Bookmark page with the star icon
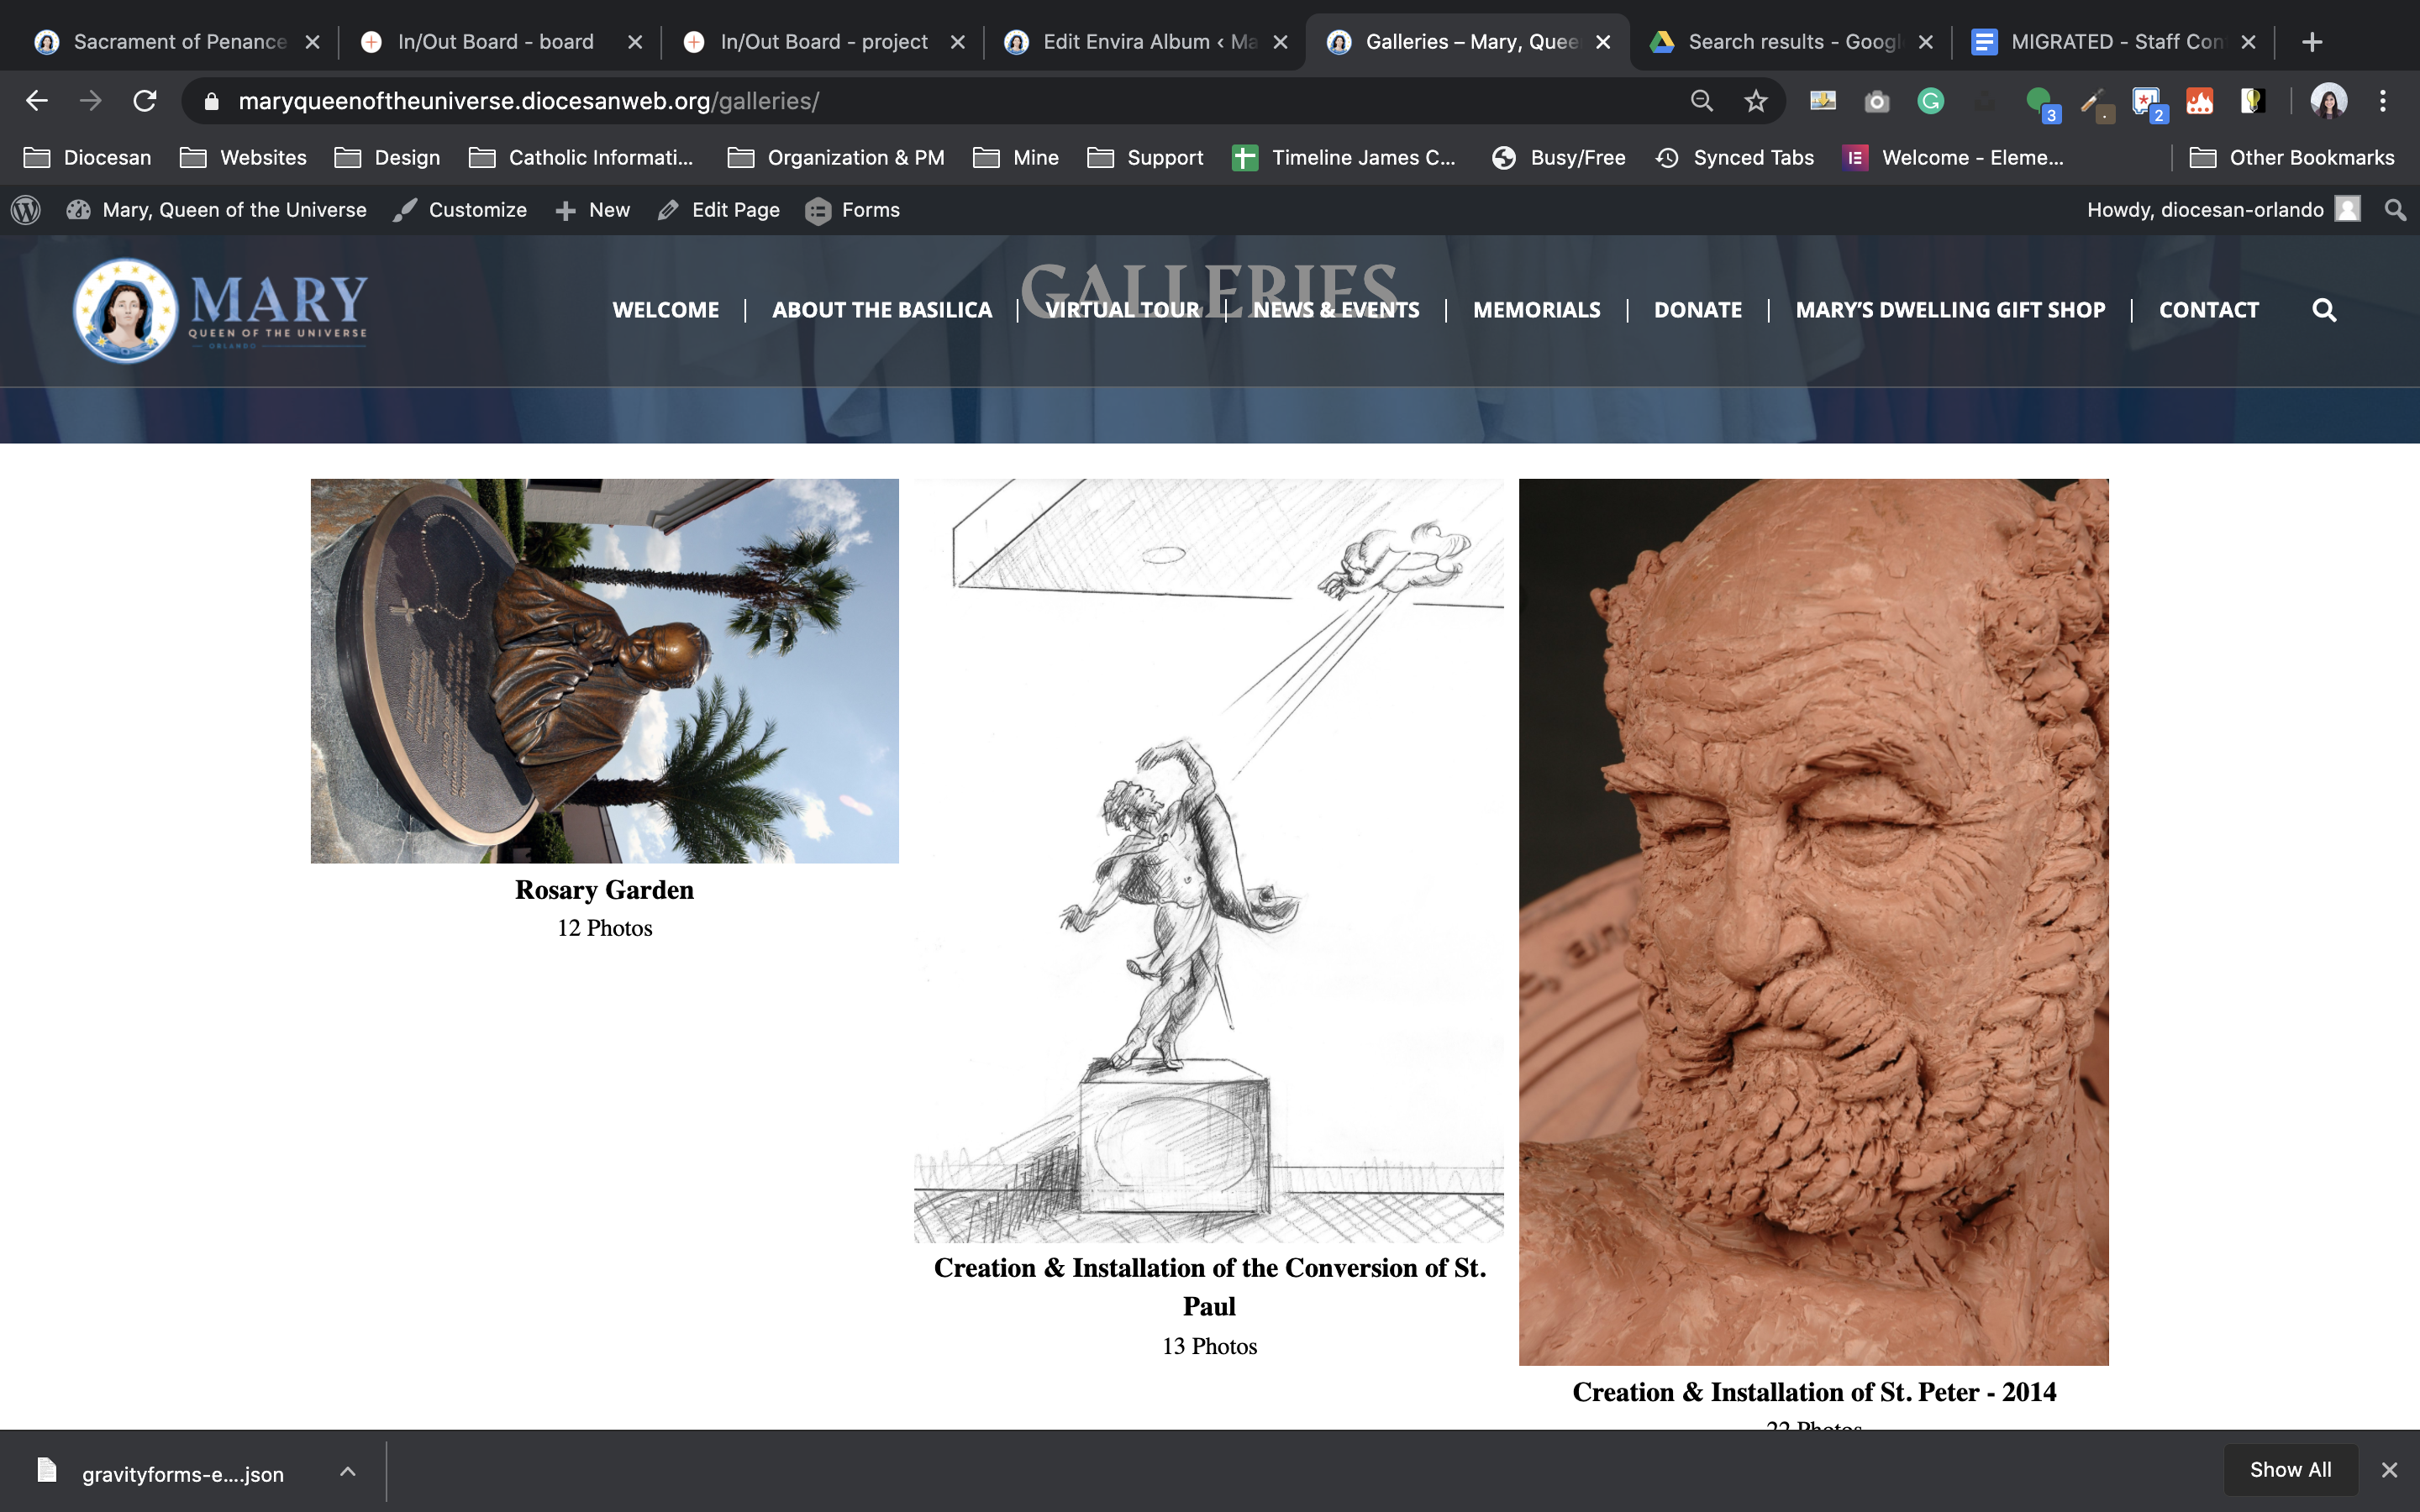The width and height of the screenshot is (2420, 1512). pos(1756,101)
